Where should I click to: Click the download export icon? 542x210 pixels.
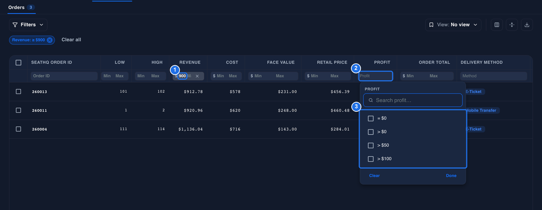(x=527, y=25)
